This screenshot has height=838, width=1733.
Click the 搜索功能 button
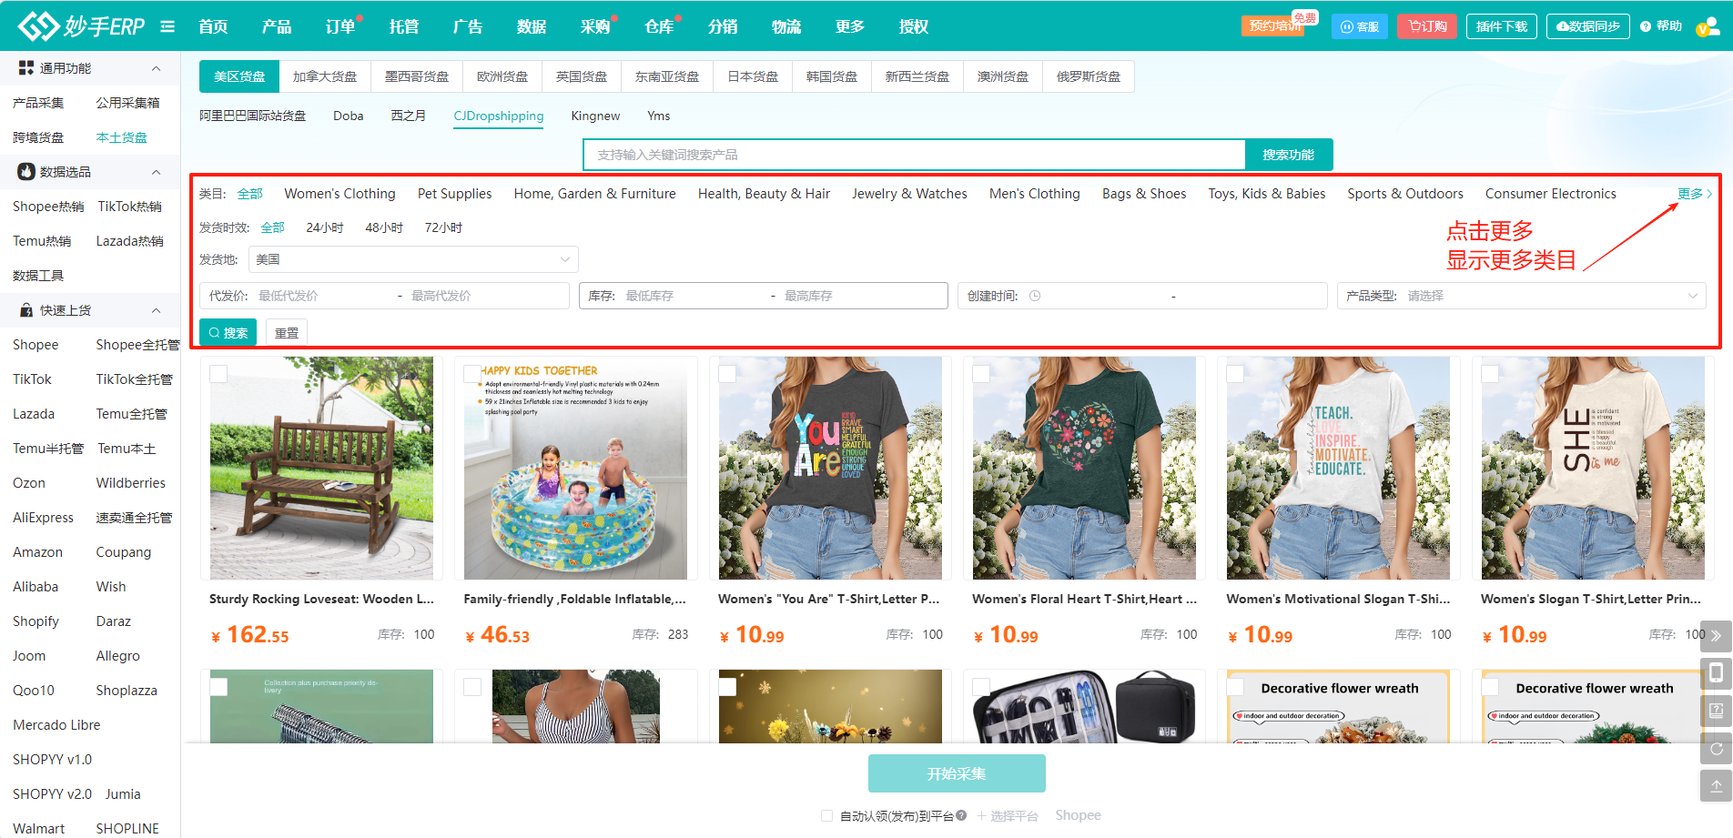[1288, 155]
